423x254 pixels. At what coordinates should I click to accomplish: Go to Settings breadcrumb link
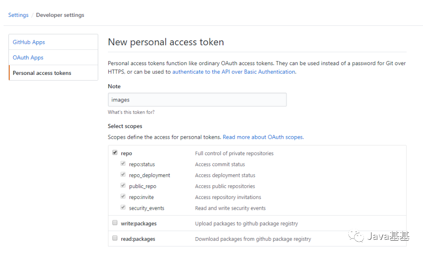18,15
